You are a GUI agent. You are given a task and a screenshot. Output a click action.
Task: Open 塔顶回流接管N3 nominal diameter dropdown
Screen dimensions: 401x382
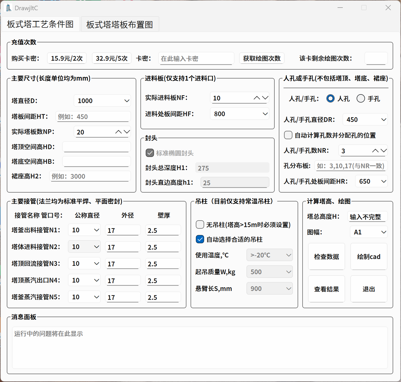coord(84,263)
